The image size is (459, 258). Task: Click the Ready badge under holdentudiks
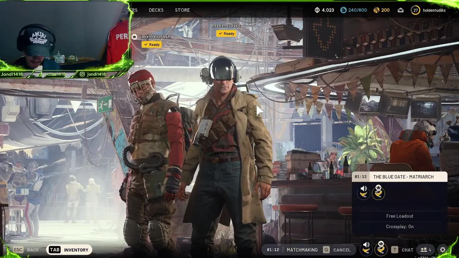[x=226, y=34]
